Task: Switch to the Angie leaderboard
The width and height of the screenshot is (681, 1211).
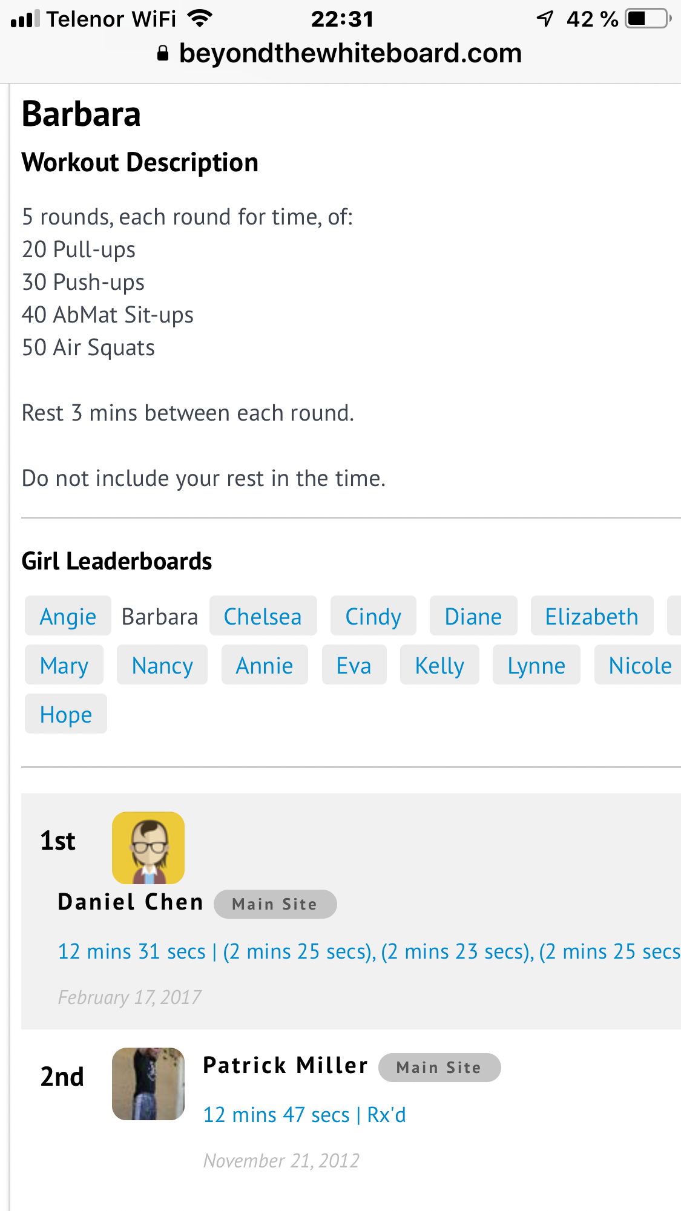Action: 68,616
